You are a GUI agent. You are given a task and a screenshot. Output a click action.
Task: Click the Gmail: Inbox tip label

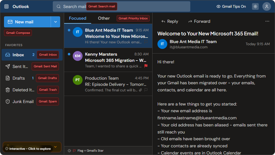[48, 55]
